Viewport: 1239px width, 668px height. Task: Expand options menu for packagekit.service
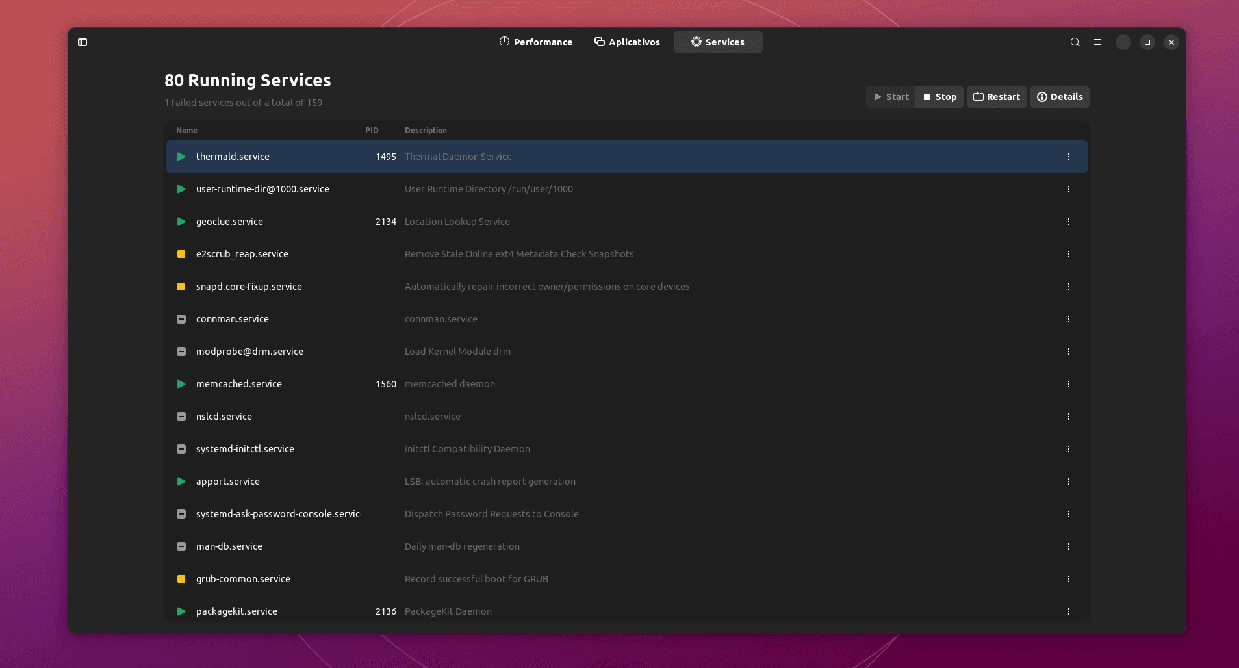point(1068,611)
